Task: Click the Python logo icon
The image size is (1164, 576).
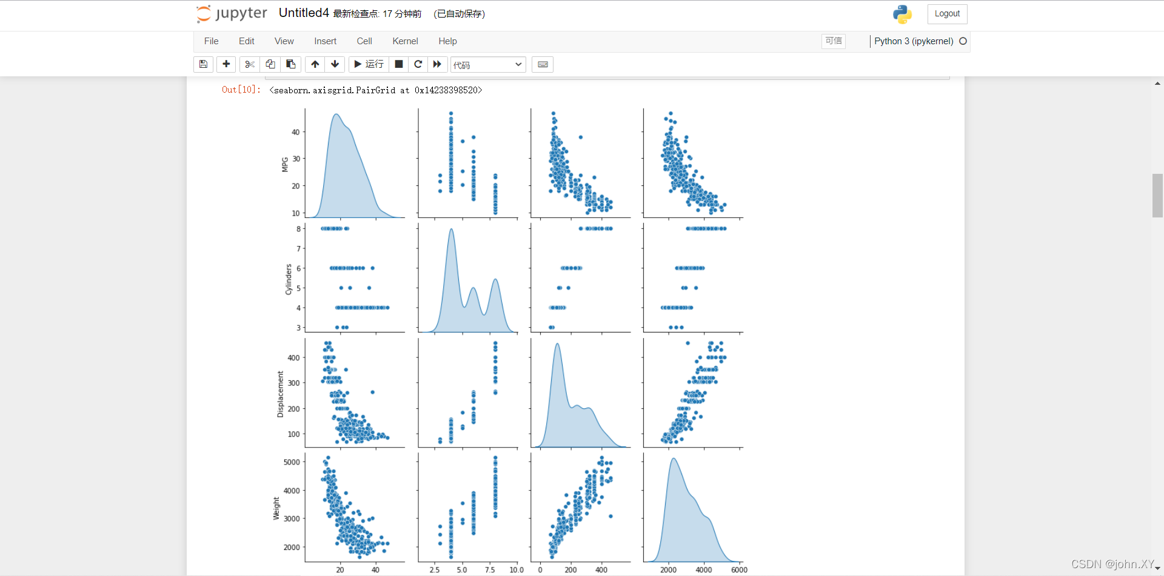Action: (x=902, y=14)
